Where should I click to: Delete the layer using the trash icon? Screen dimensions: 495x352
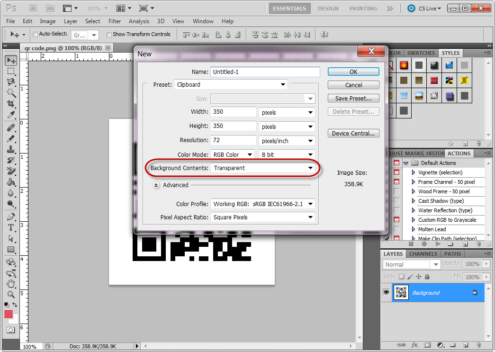tap(479, 345)
